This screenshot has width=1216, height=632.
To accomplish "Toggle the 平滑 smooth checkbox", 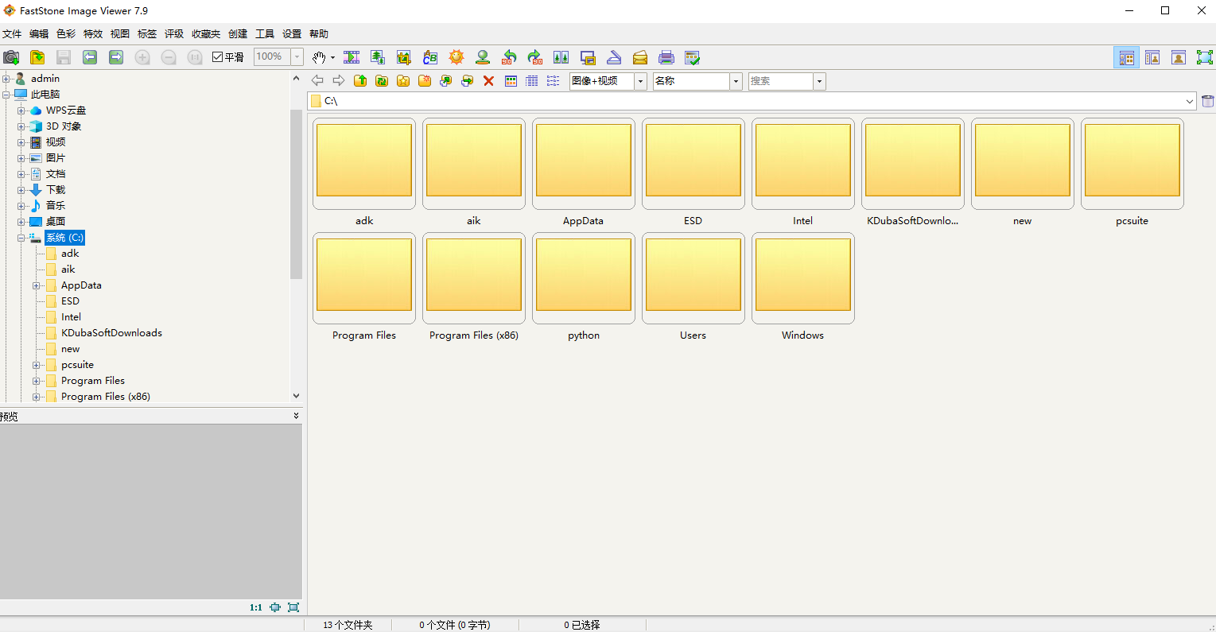I will click(x=218, y=57).
